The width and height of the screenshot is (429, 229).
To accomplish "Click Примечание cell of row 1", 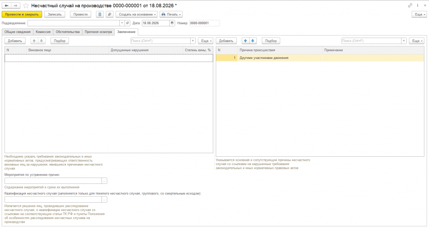I will [x=373, y=58].
